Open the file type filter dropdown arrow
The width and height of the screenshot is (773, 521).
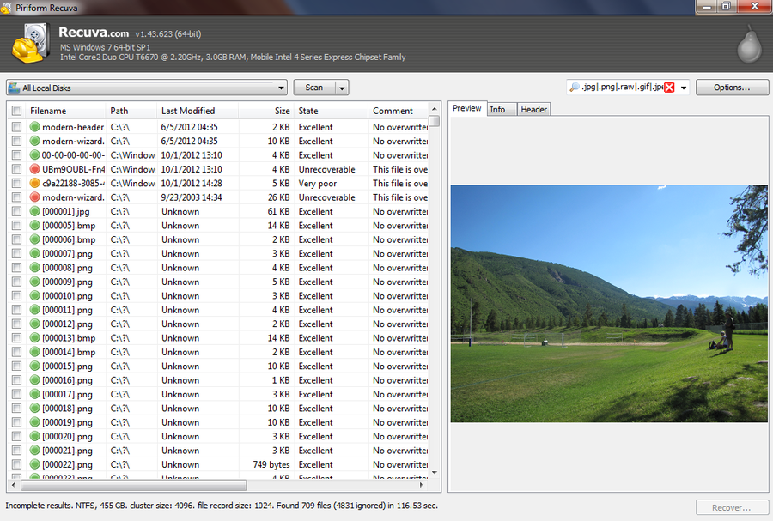coord(683,88)
